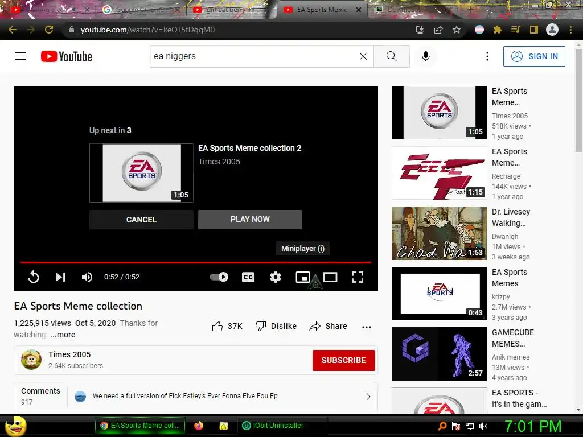The width and height of the screenshot is (583, 437).
Task: Open the Start smiley button
Action: (15, 426)
